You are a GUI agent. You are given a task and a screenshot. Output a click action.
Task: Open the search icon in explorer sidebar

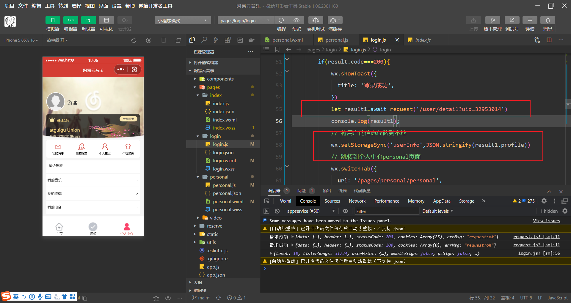[x=204, y=40]
